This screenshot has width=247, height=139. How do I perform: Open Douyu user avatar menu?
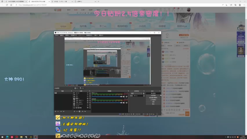tap(189, 10)
